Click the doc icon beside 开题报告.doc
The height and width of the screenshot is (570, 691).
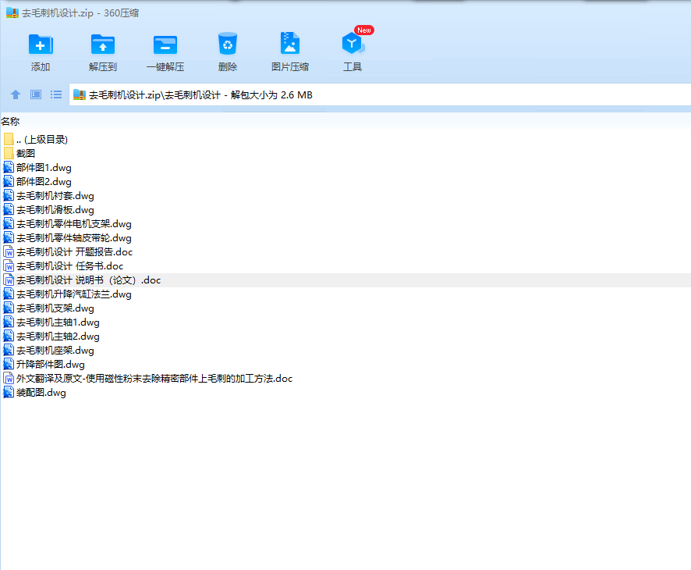(x=9, y=251)
